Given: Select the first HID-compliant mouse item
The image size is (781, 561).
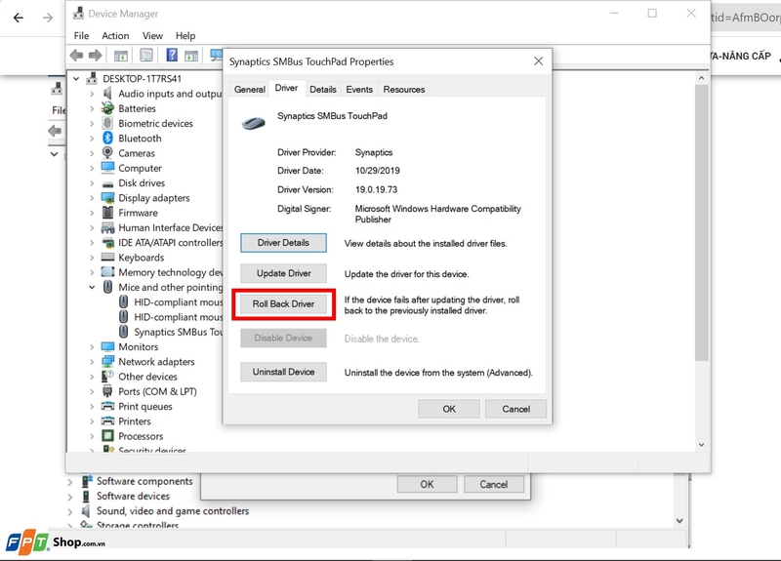Looking at the screenshot, I should [x=171, y=302].
